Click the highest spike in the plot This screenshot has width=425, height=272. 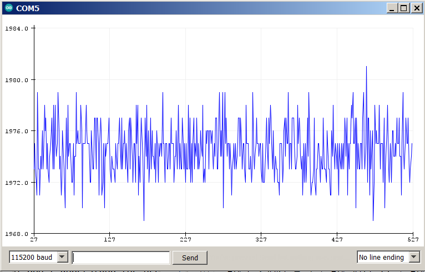pos(366,67)
